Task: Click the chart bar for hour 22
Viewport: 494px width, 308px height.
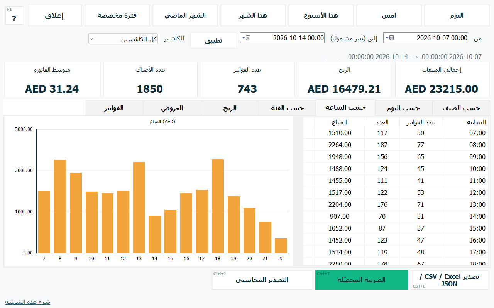Action: pos(281,246)
